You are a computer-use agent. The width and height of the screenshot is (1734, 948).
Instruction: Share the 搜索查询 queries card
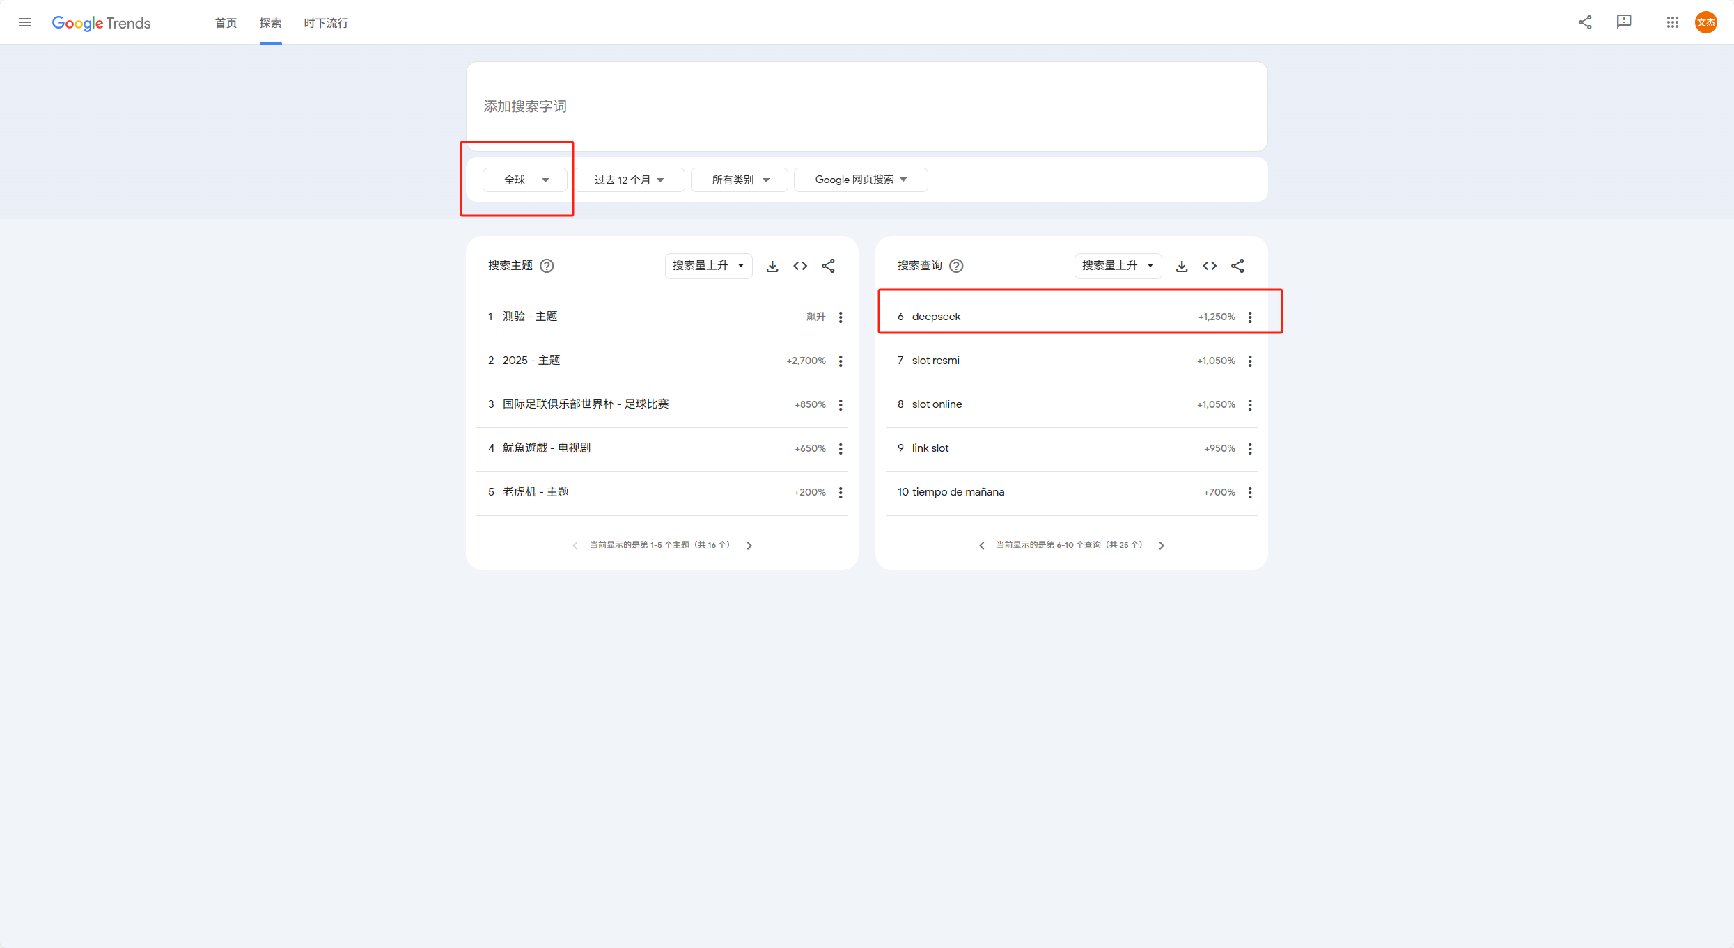[1237, 266]
